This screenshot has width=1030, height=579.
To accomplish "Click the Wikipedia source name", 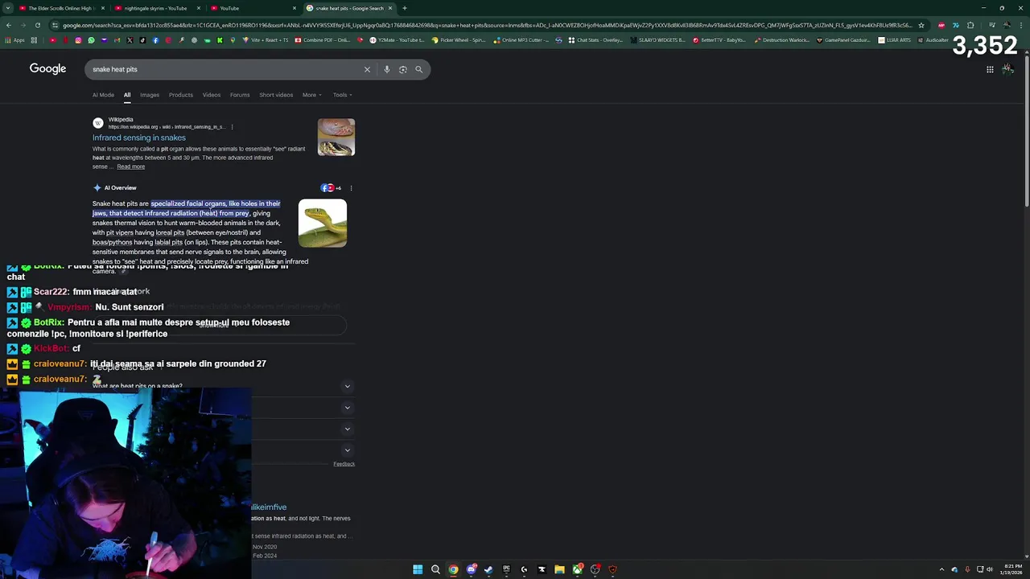I will 121,120.
